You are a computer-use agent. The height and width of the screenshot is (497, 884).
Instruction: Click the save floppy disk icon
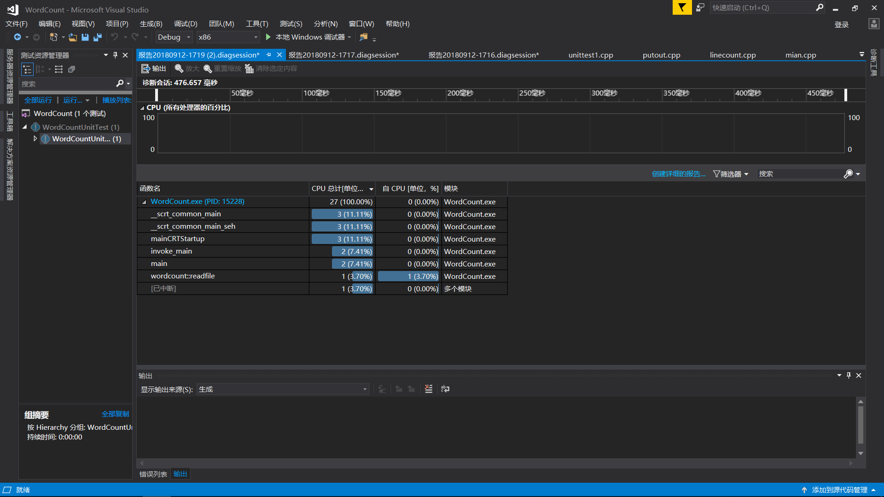click(85, 37)
